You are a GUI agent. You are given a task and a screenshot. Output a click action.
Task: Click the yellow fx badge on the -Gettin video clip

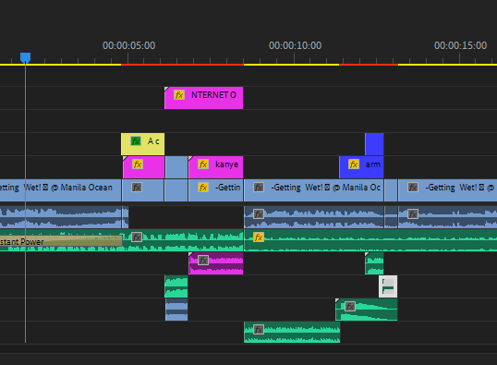[203, 188]
